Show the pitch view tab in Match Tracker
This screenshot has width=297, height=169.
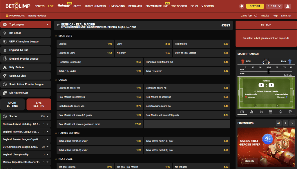(x=242, y=112)
